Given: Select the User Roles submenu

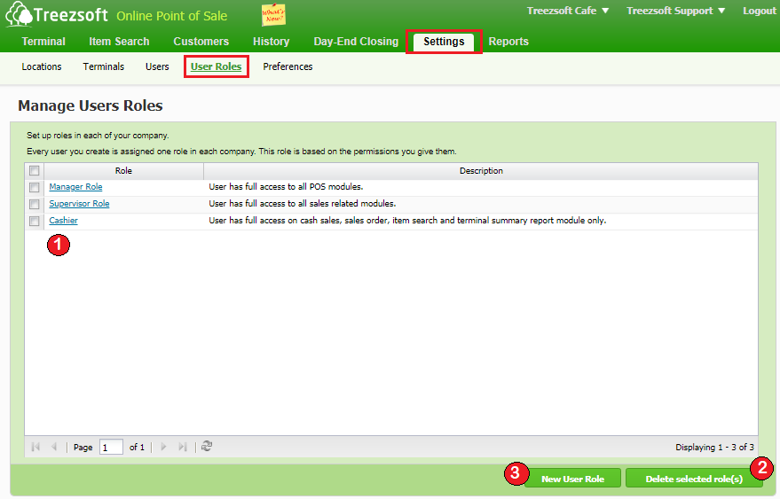Looking at the screenshot, I should pyautogui.click(x=216, y=66).
